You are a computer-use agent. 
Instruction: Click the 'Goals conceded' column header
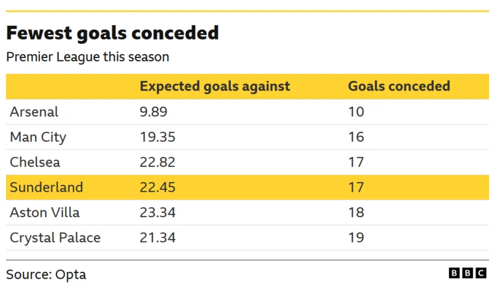399,86
